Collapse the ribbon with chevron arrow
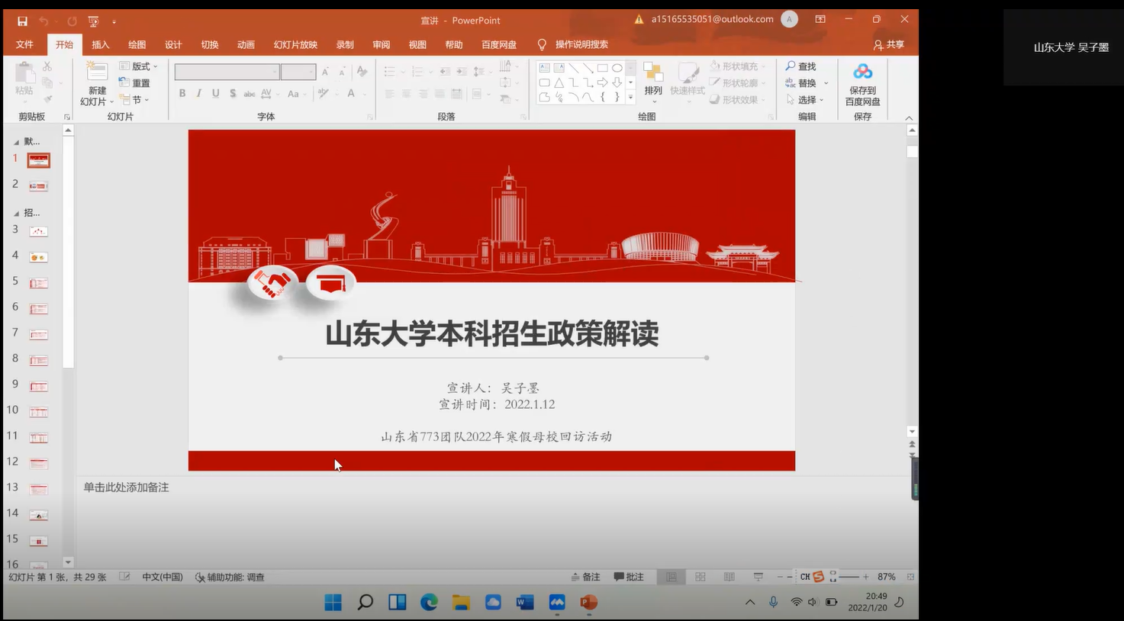Image resolution: width=1124 pixels, height=621 pixels. [909, 117]
